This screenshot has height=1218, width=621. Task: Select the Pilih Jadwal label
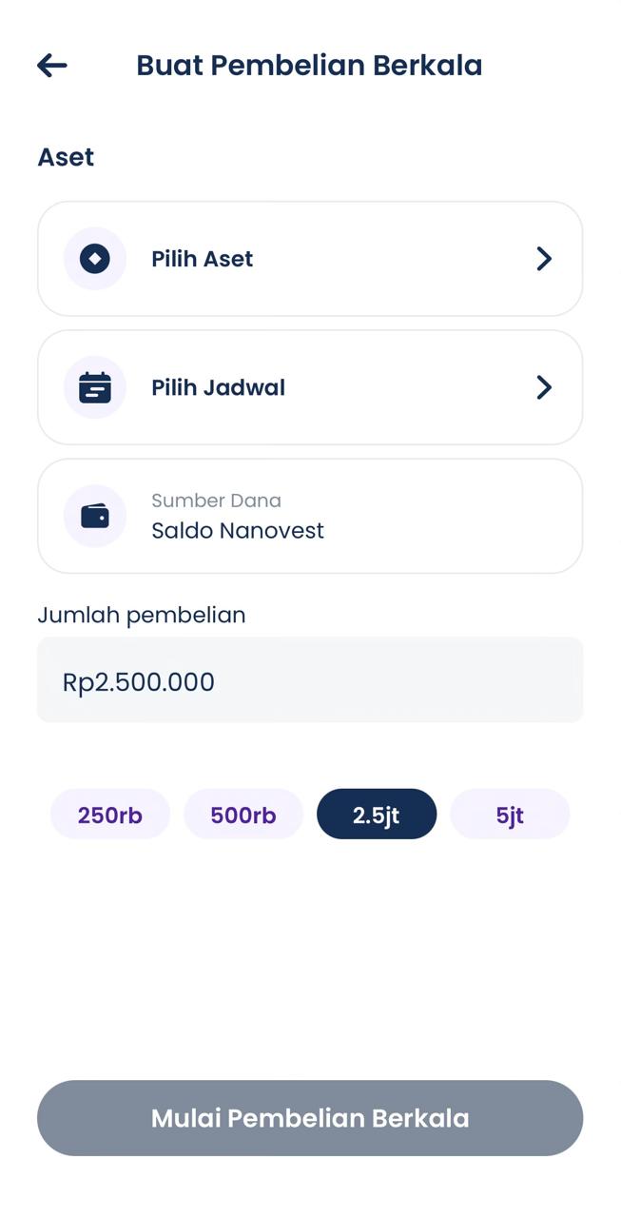[x=218, y=387]
